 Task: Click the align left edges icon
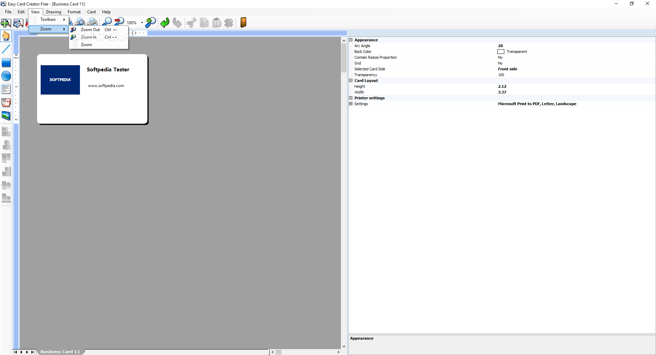point(6,131)
